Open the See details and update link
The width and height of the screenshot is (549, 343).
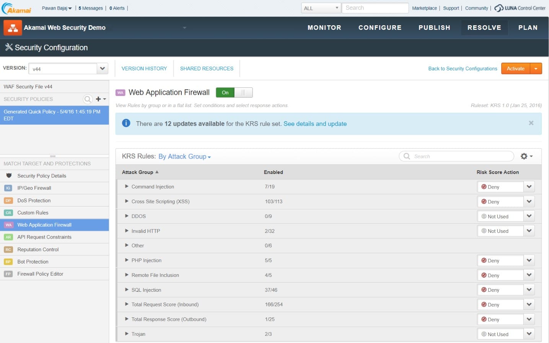coord(315,124)
